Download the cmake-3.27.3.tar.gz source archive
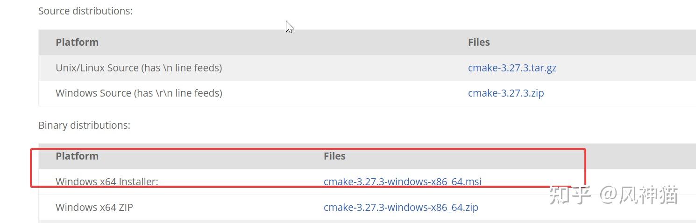 (512, 68)
